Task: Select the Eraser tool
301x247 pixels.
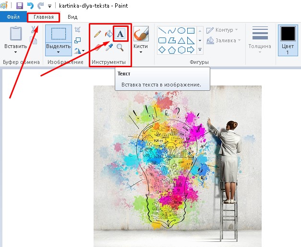Action: (97, 47)
